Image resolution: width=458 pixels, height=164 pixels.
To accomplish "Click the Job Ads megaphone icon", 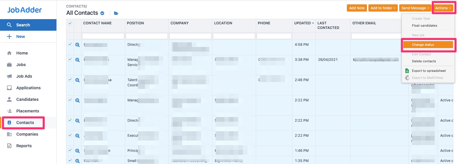I will [x=9, y=76].
